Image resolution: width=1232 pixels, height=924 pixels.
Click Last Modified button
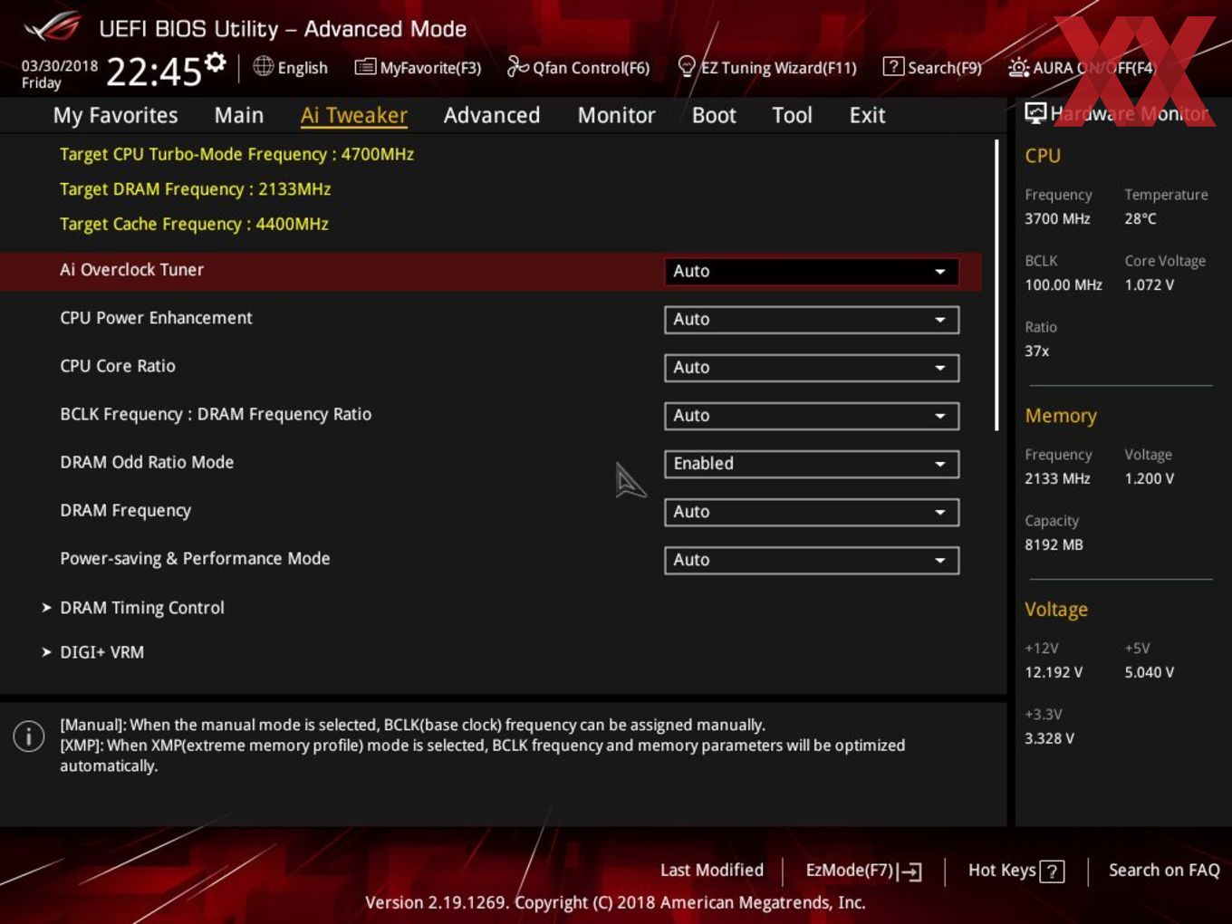(x=712, y=871)
